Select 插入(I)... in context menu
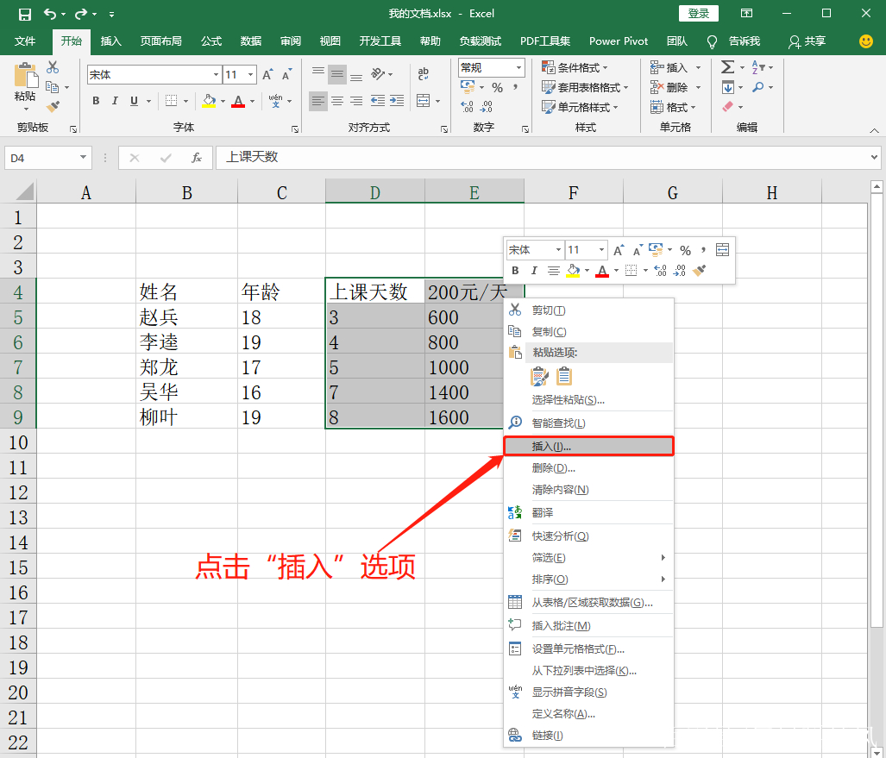Image resolution: width=886 pixels, height=758 pixels. [x=588, y=446]
